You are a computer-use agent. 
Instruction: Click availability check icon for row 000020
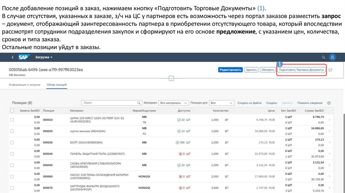[x=179, y=131]
